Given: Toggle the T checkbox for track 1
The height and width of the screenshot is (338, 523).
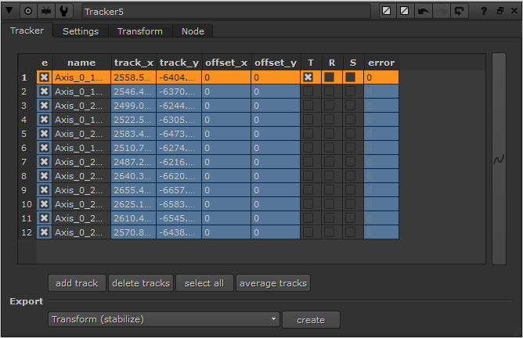Looking at the screenshot, I should coord(308,77).
